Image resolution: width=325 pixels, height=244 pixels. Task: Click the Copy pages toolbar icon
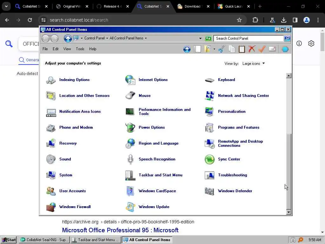(232, 49)
